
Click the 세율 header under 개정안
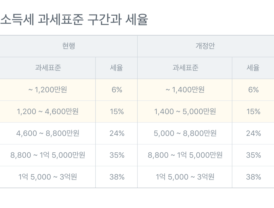[253, 68]
